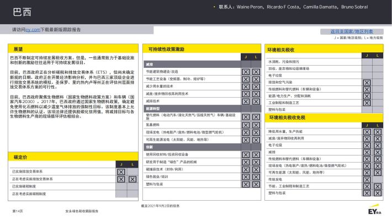392x220 pixels.
Task: Click the EY logo in the footer
Action: click(375, 210)
